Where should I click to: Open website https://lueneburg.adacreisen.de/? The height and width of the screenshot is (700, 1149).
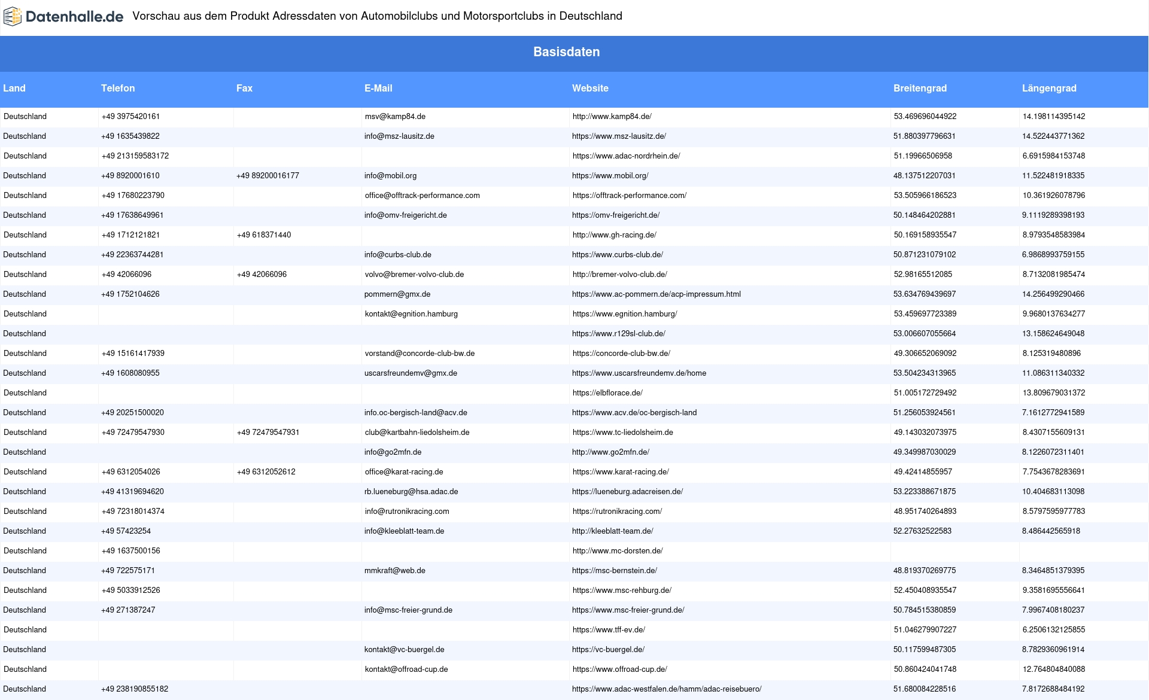[627, 492]
